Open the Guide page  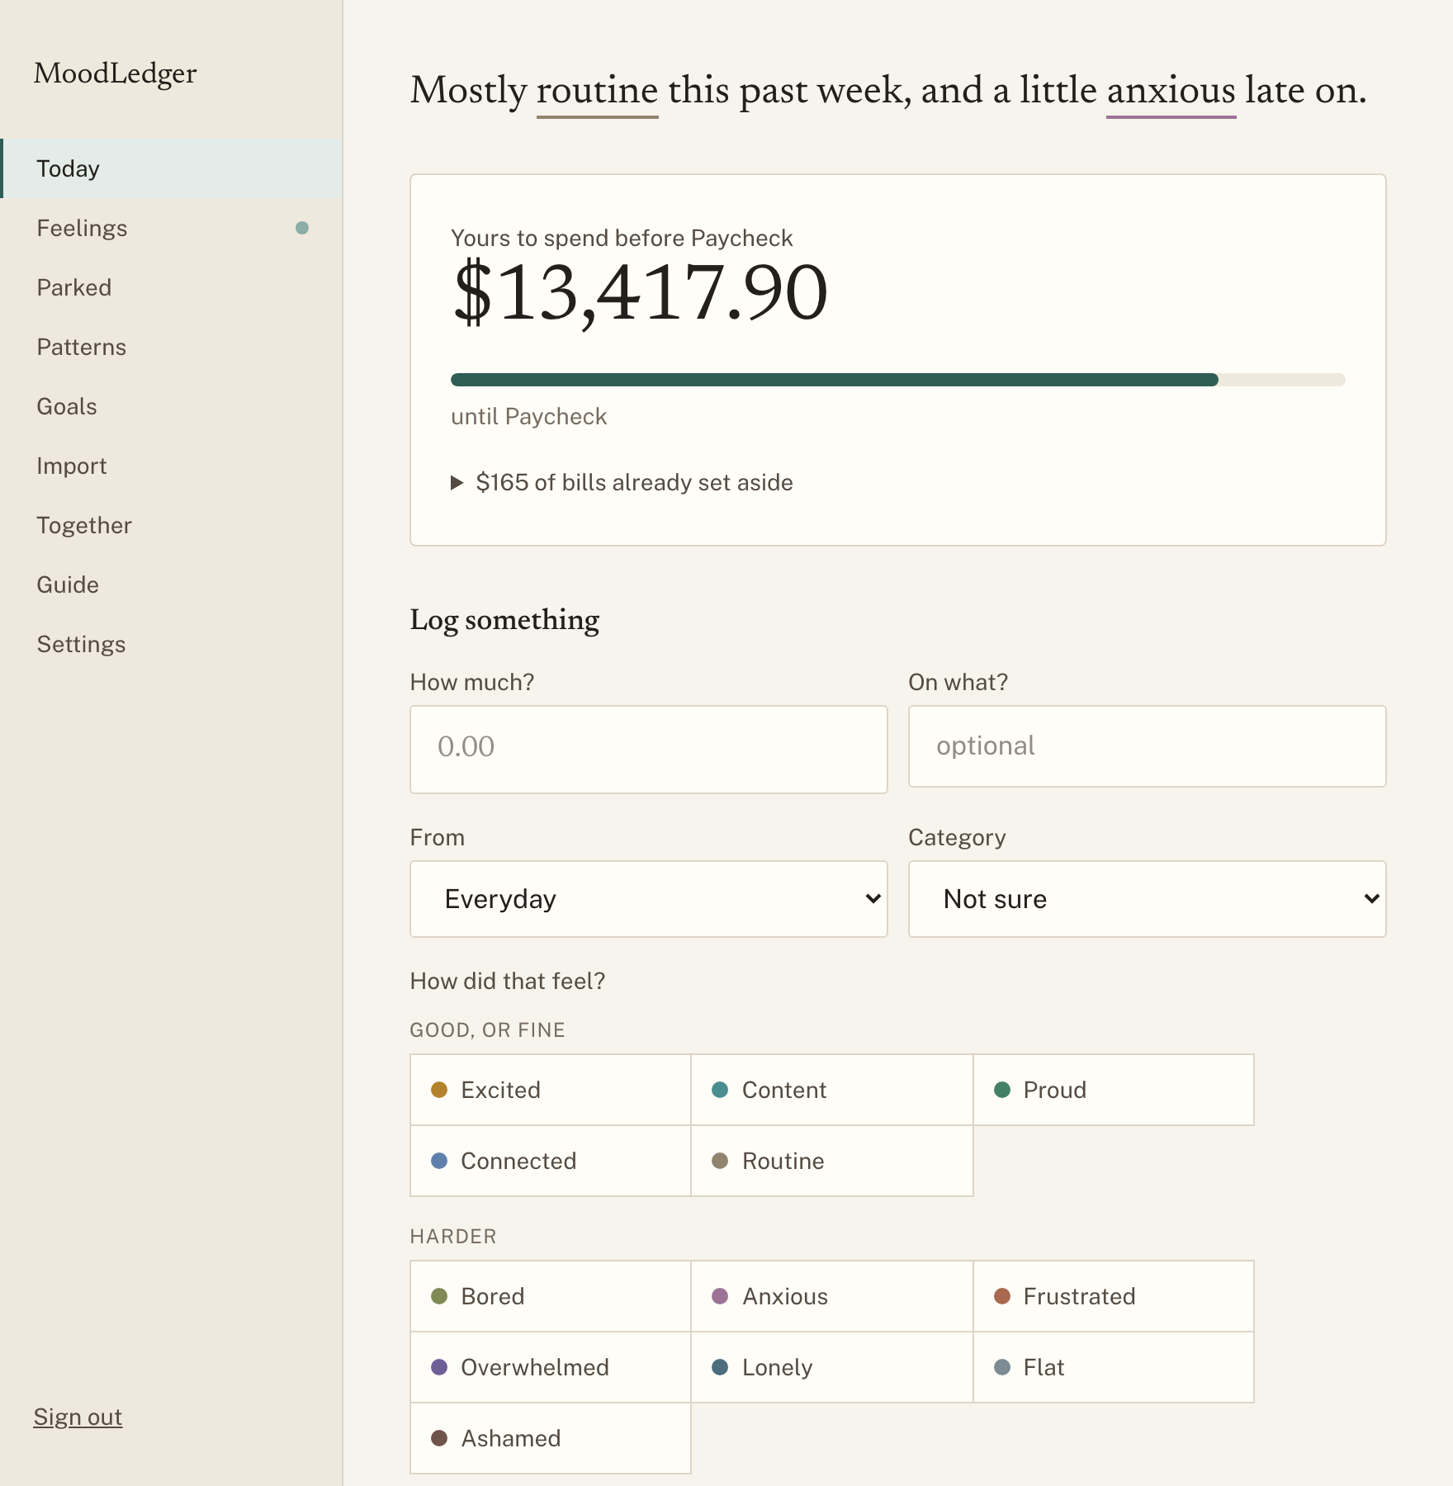coord(171,584)
